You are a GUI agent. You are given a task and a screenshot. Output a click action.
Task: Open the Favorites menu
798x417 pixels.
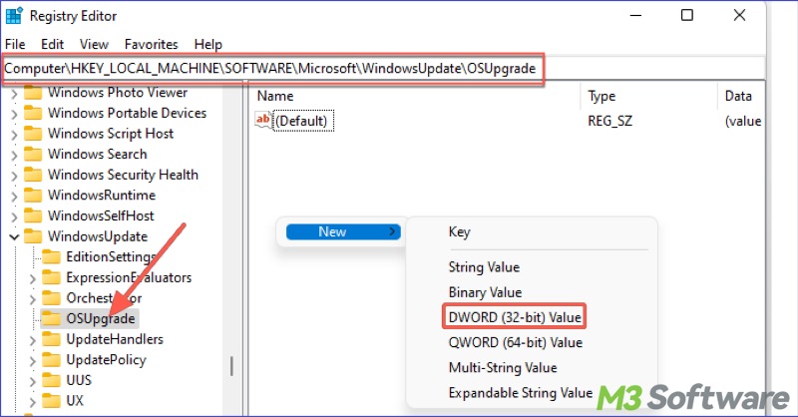pos(152,44)
